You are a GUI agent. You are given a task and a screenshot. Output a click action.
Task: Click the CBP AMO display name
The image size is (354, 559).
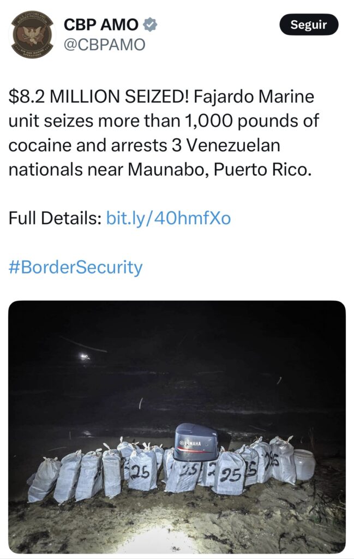[x=101, y=25]
